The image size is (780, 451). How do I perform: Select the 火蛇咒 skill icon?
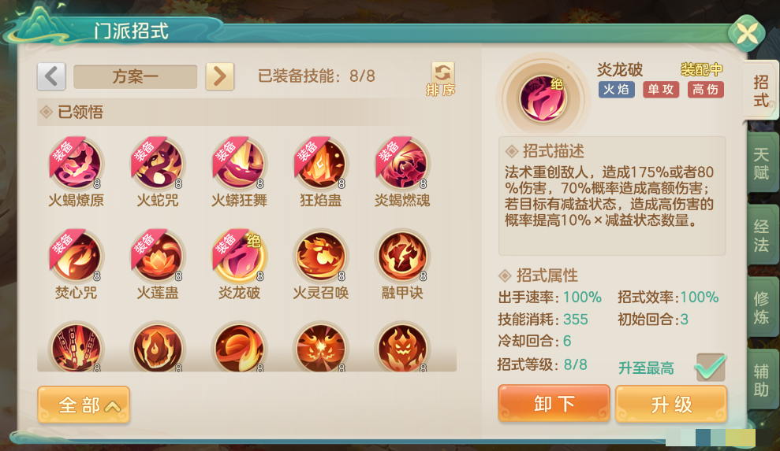[x=158, y=165]
